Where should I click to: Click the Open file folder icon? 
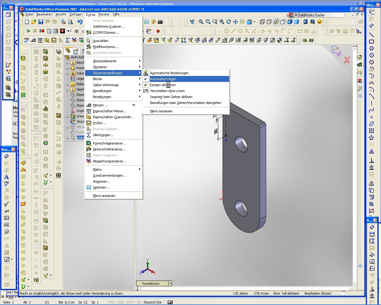coord(34,22)
